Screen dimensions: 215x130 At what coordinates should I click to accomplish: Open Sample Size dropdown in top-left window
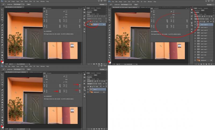(19, 4)
